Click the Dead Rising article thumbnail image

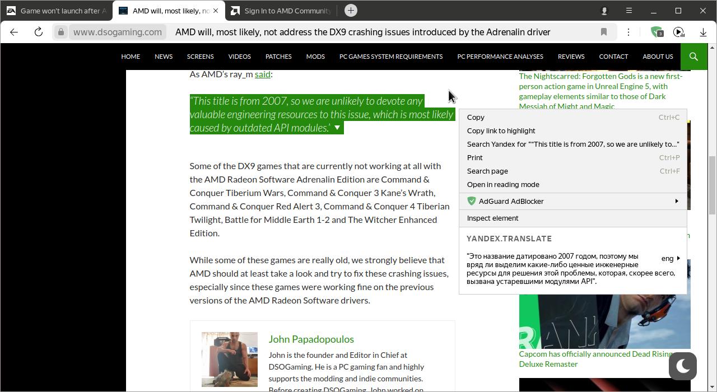[604, 321]
